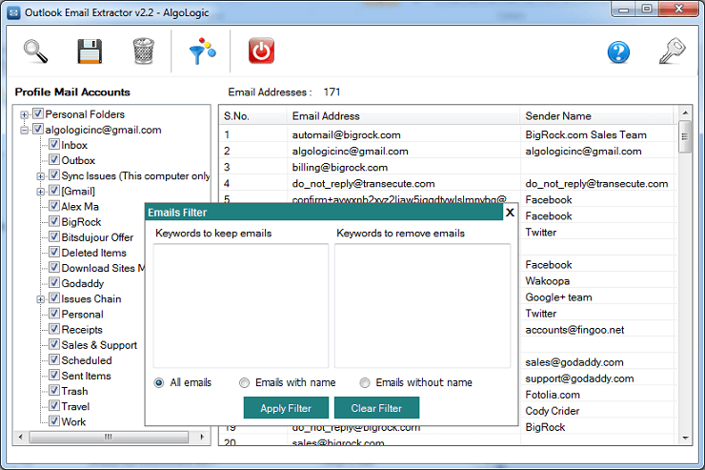The image size is (705, 470).
Task: Click the app icon in the title bar
Action: click(x=14, y=12)
